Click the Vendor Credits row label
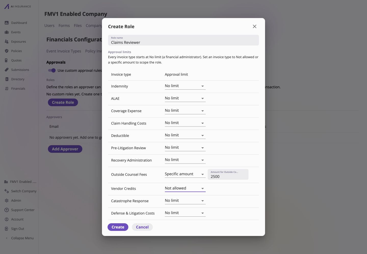 124,188
